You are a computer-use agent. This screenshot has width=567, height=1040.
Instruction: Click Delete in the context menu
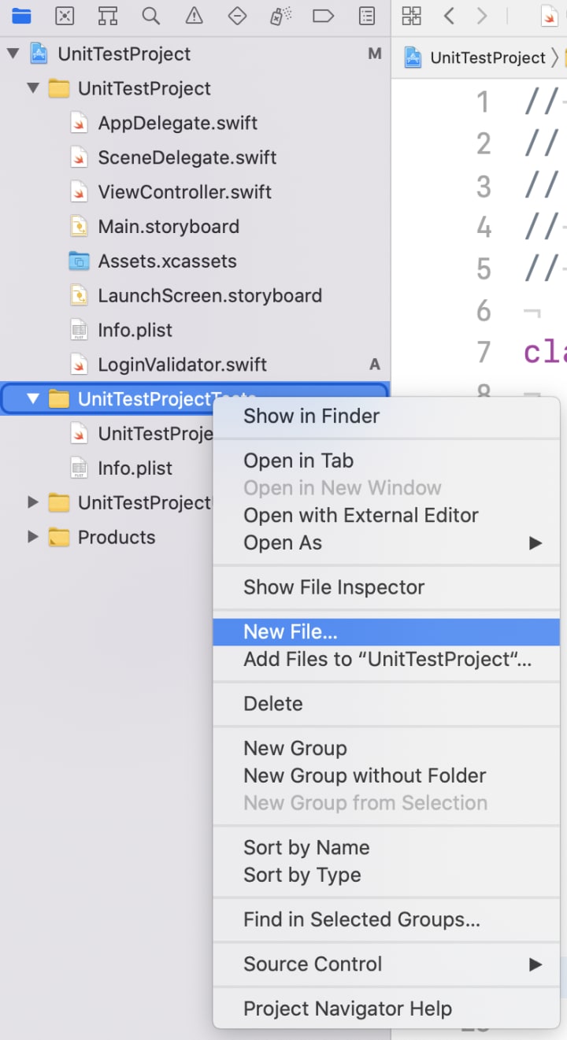pyautogui.click(x=273, y=703)
